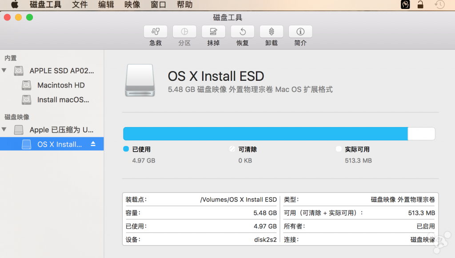Viewport: 455px width, 258px height.
Task: Click the 所有者 value 已启用
Action: click(x=426, y=226)
